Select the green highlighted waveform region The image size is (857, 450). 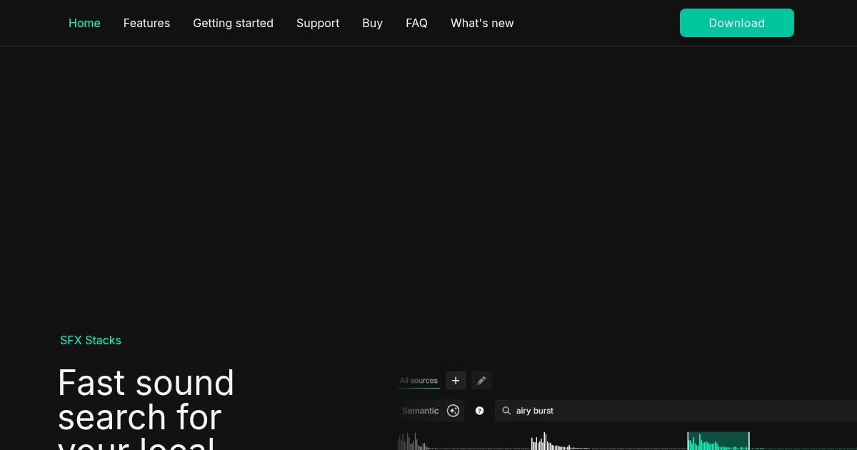718,441
